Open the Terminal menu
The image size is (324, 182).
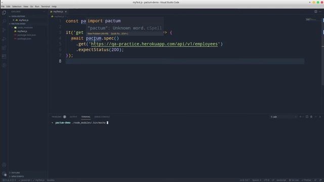click(x=46, y=7)
